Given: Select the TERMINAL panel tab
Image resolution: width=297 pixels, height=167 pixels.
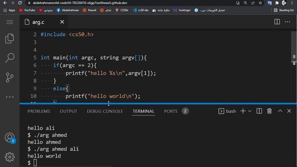Looking at the screenshot, I should [x=143, y=111].
